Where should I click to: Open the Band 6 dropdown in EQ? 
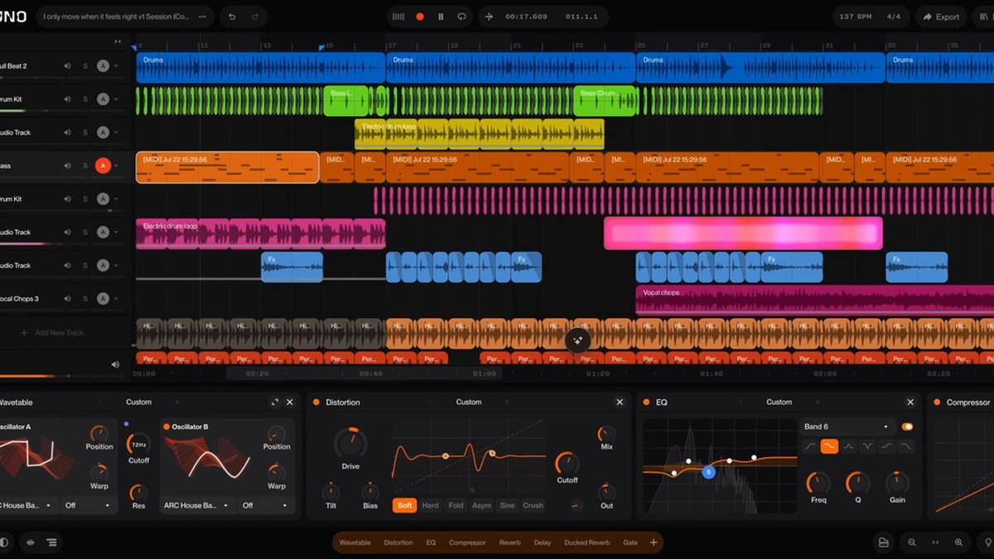pyautogui.click(x=847, y=426)
